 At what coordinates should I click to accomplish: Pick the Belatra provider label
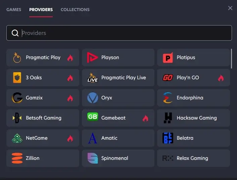click(x=185, y=138)
